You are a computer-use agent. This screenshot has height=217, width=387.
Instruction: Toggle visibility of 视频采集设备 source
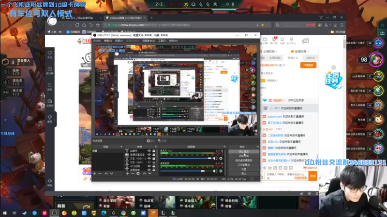[149, 154]
